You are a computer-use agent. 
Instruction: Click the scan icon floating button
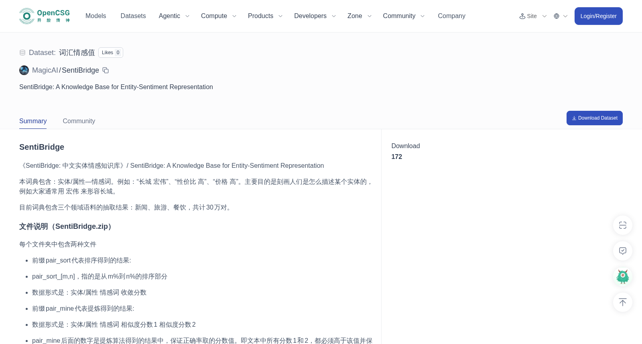point(623,225)
